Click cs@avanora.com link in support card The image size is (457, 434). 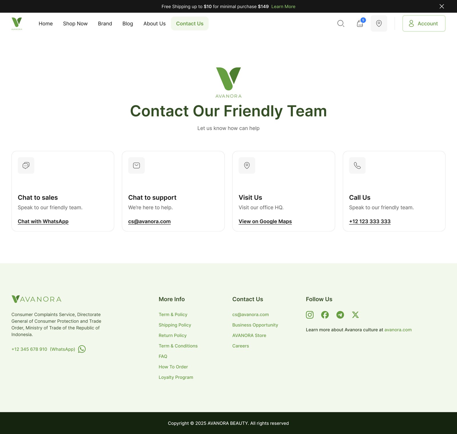(149, 221)
